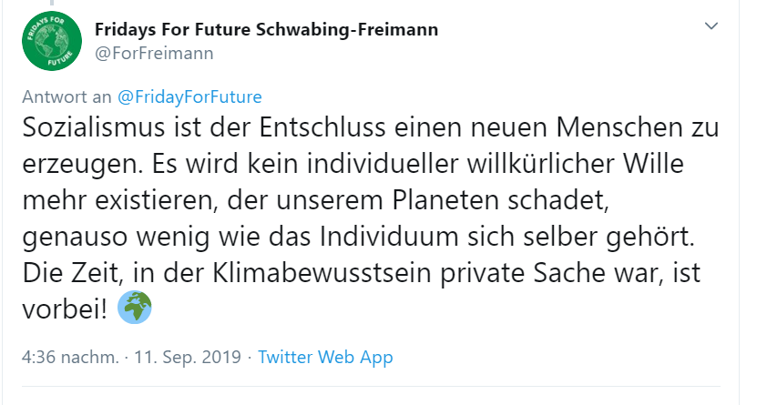
Task: Click the globe emoji after vorbei!
Action: coord(135,308)
